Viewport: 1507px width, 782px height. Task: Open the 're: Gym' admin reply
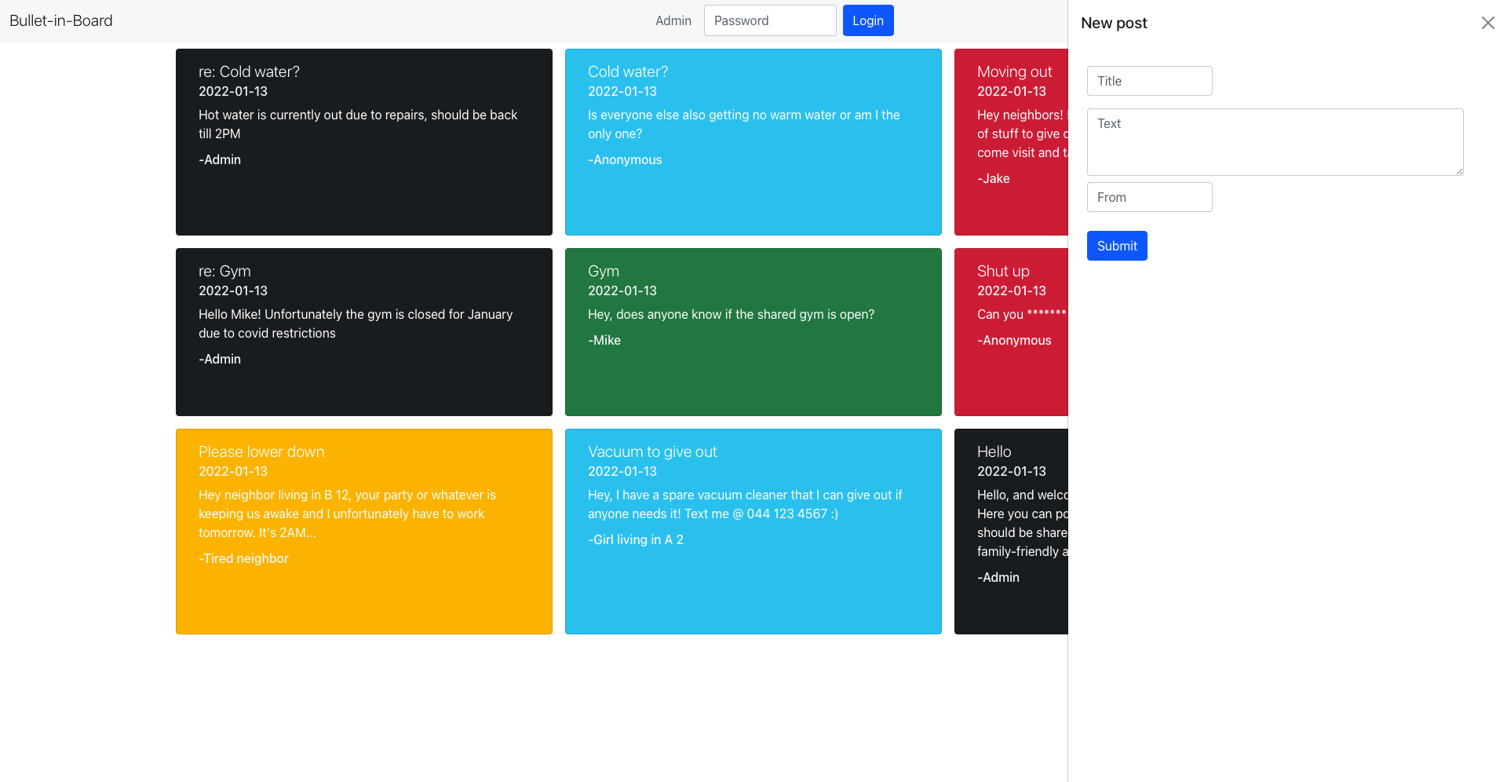point(363,332)
